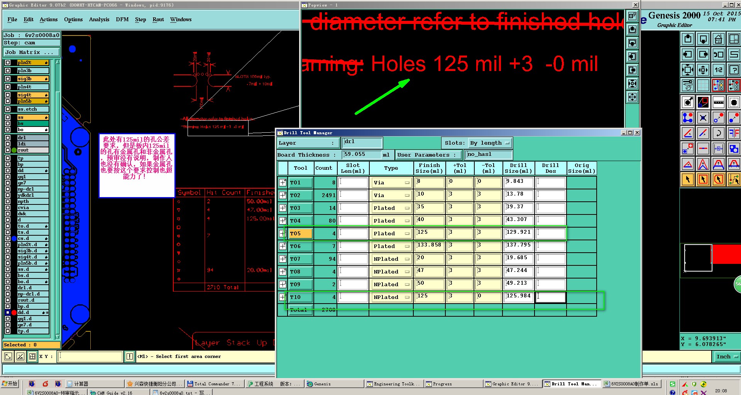Viewport: 741px width, 395px height.
Task: Select the rectangle area select tool
Action: (703, 179)
